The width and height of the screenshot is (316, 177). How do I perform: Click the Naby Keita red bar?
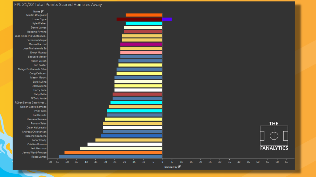point(137,94)
